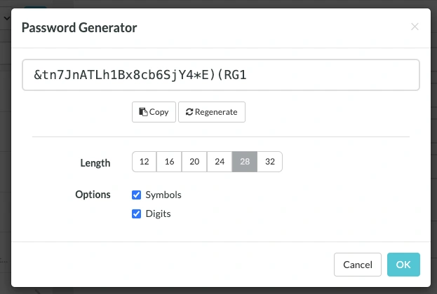Select the 20 length option
This screenshot has height=294, width=437.
pos(194,162)
